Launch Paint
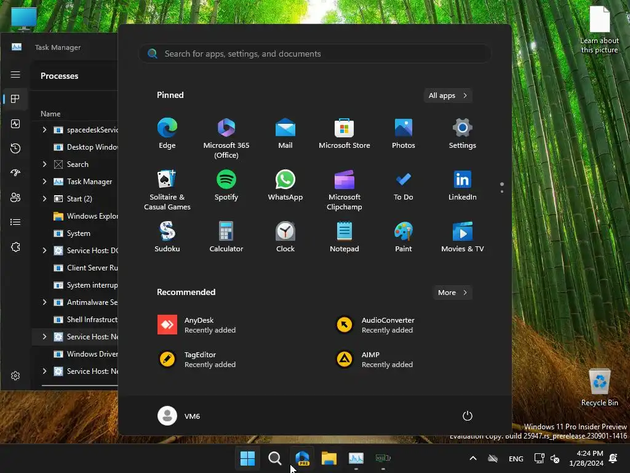This screenshot has width=630, height=473. (x=404, y=237)
